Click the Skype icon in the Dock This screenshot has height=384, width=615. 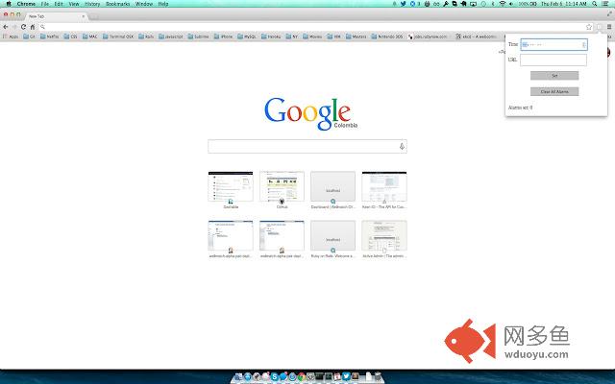pyautogui.click(x=275, y=376)
